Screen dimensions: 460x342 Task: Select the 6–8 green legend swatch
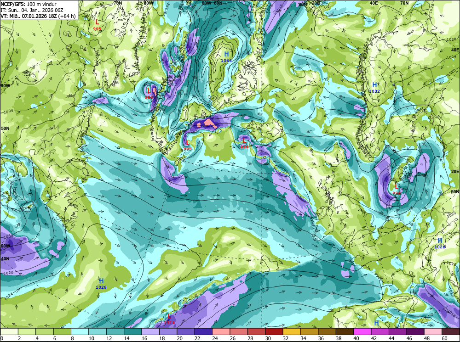click(x=62, y=331)
